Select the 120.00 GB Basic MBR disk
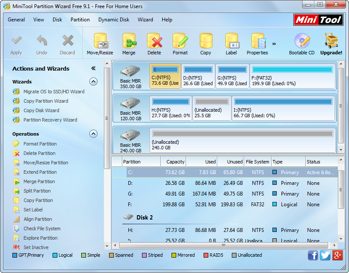 130,109
